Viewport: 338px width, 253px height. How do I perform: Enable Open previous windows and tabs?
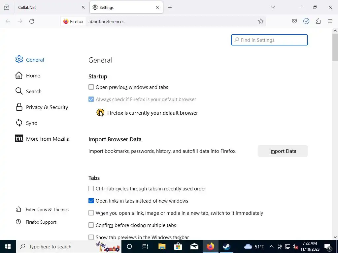point(91,87)
